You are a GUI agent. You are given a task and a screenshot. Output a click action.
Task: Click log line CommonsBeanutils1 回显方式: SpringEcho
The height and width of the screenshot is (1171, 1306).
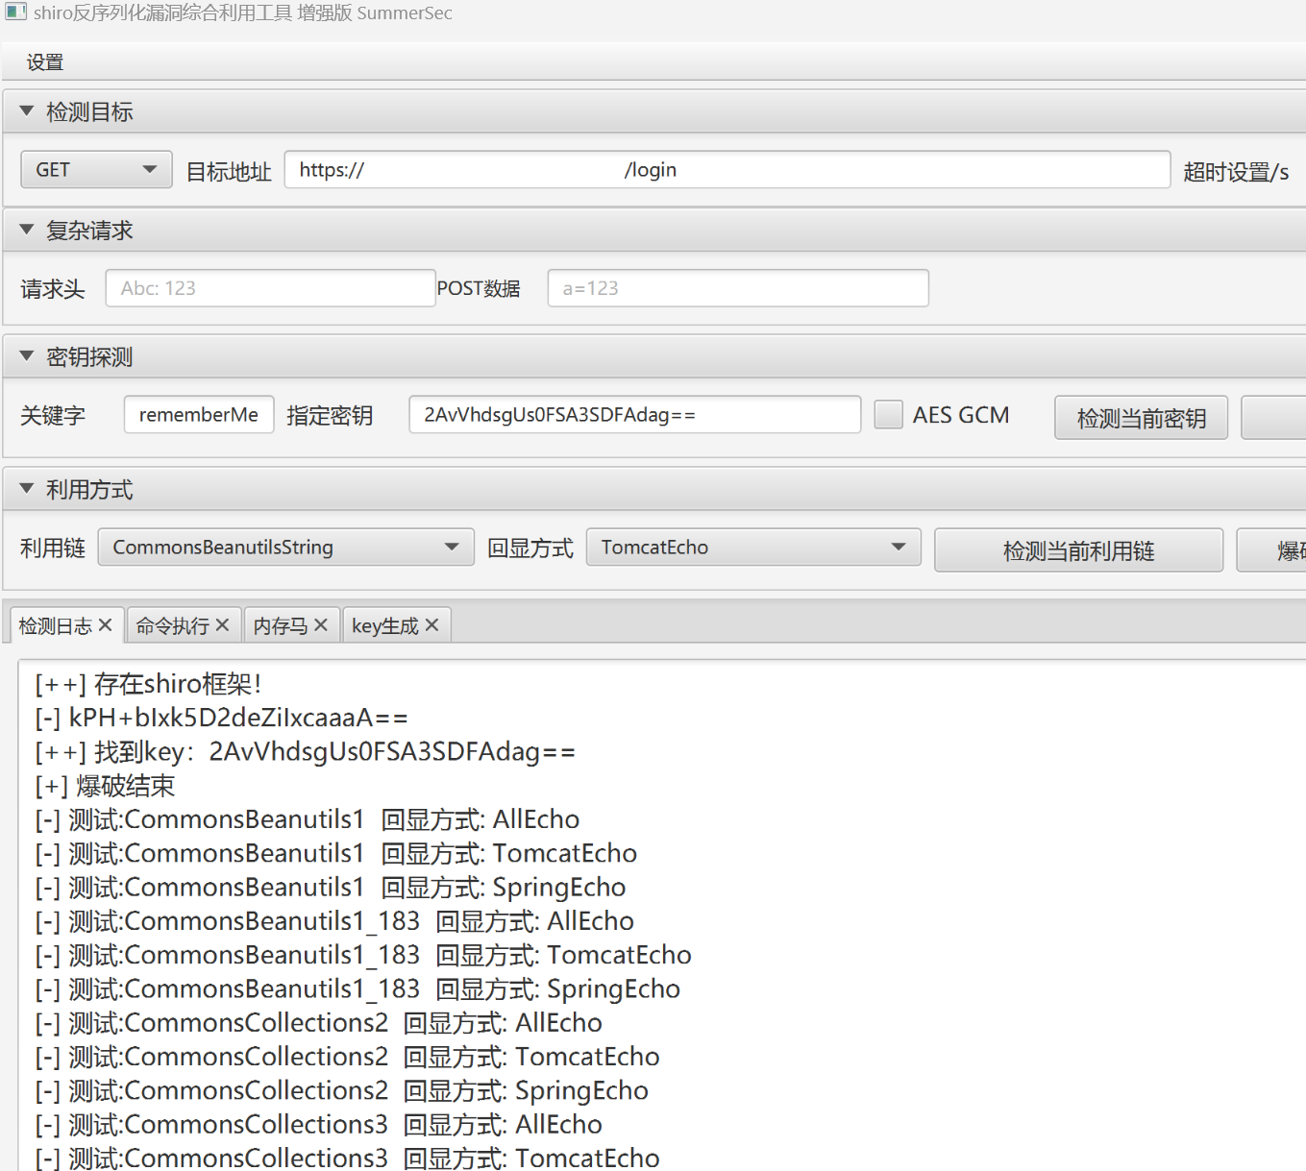pyautogui.click(x=330, y=887)
